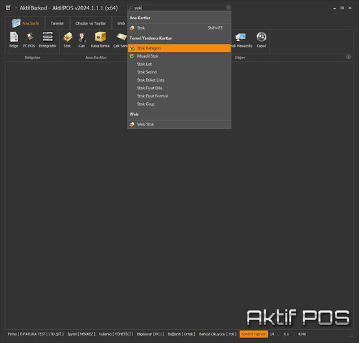359x343 pixels.
Task: Choose Stok Serino from results
Action: pos(179,72)
